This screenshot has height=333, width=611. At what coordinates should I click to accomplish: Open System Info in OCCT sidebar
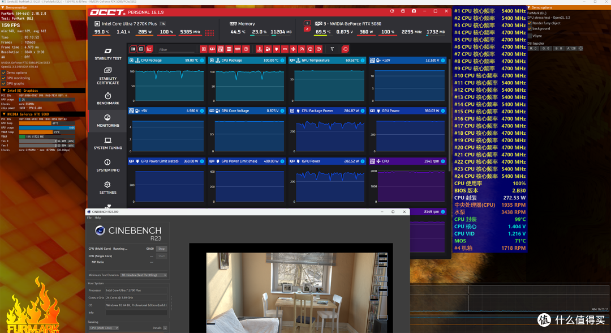(107, 166)
